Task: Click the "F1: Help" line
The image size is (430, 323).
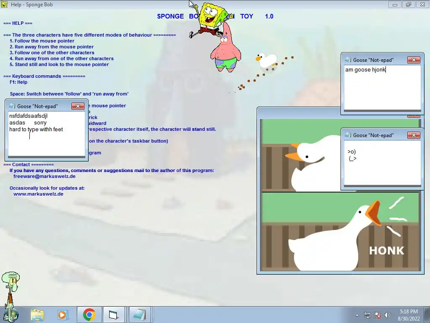Action: pos(18,82)
